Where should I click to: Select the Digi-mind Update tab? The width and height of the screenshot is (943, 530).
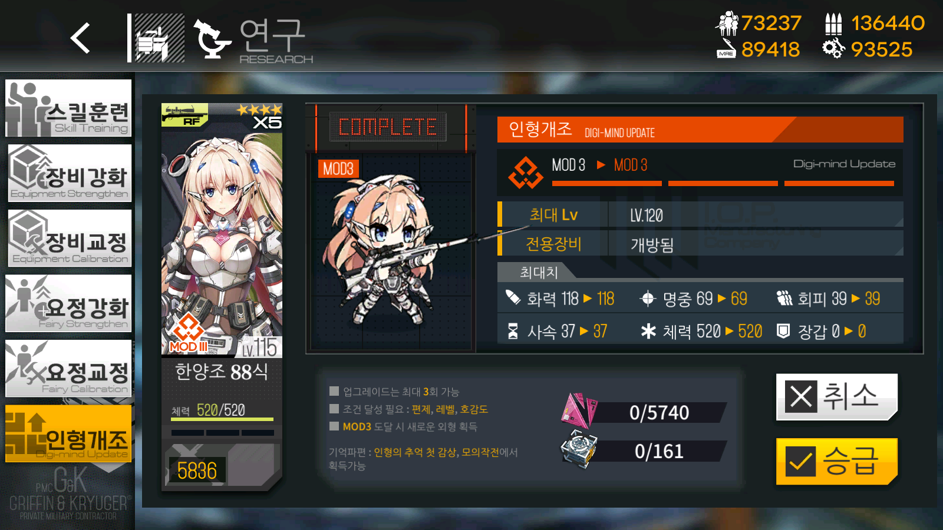click(x=68, y=434)
